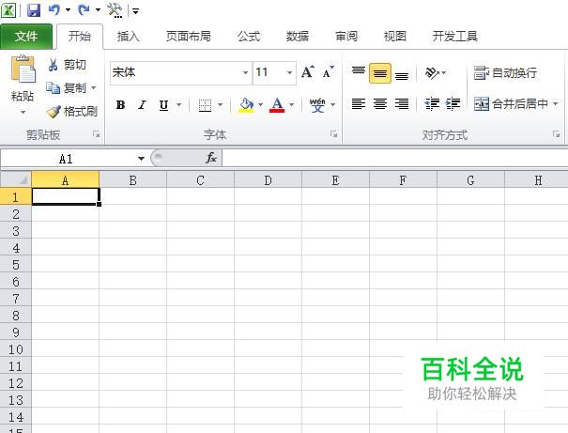Open orientation dropdown arrow
Viewport: 568px width, 433px height.
(x=444, y=73)
